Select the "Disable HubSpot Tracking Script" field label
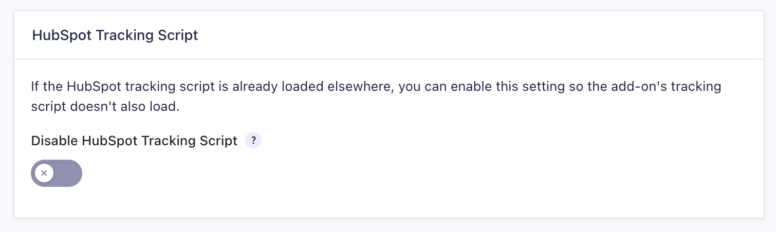 135,141
